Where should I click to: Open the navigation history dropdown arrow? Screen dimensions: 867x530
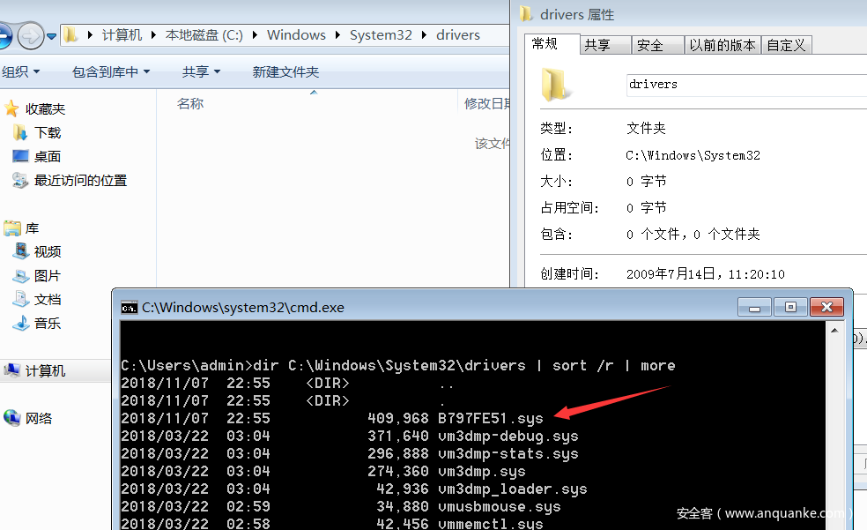coord(52,36)
